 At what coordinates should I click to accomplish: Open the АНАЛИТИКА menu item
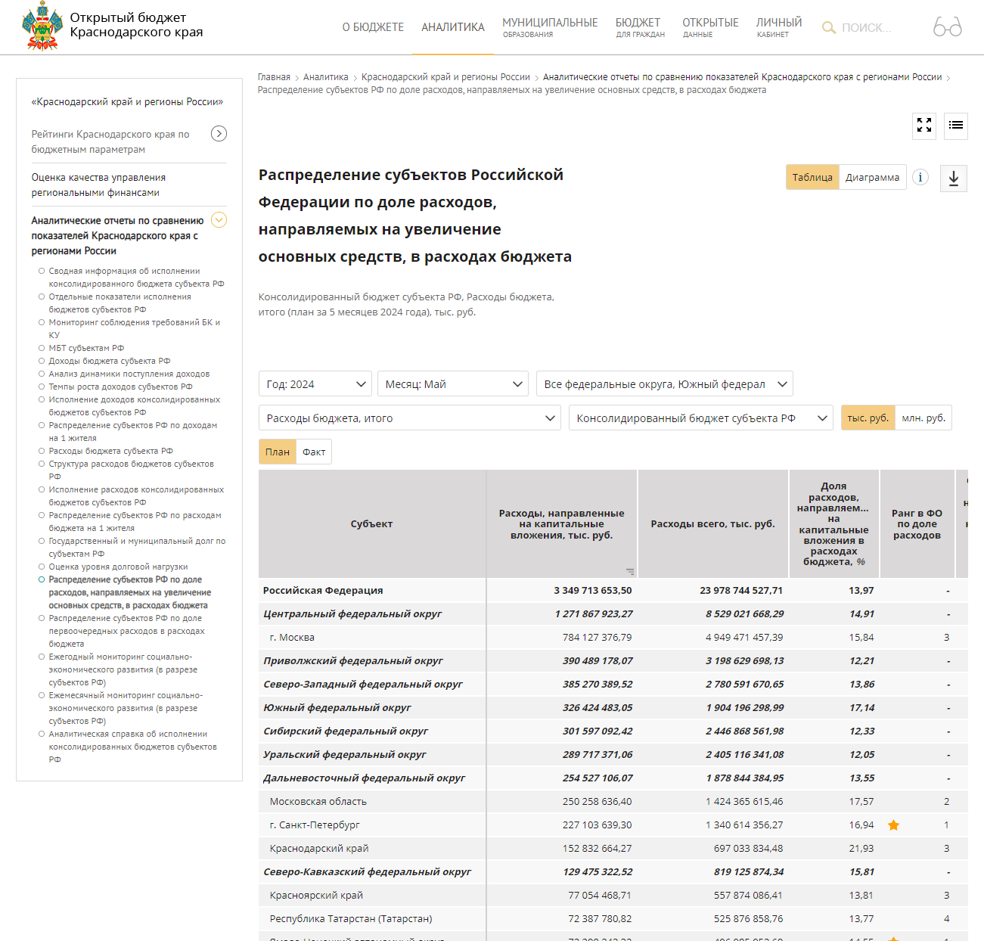(452, 27)
